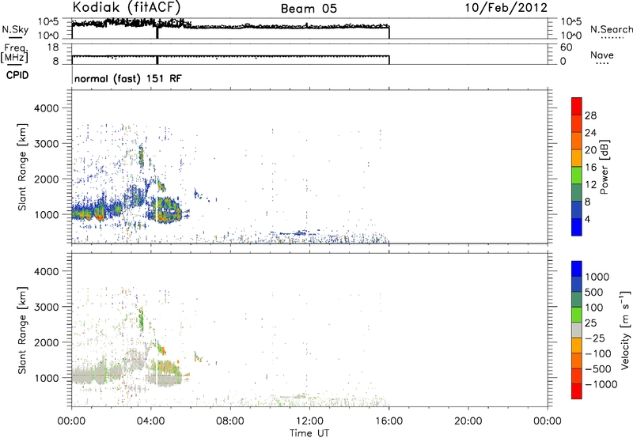Click the '60' tick beside the Nave scale
633x438 pixels.
566,47
